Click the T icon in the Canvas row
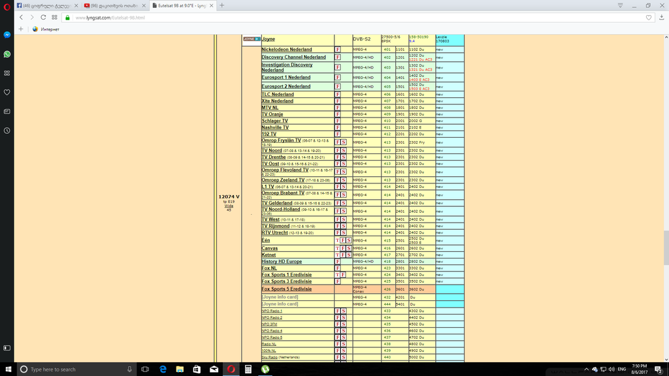 (x=338, y=248)
